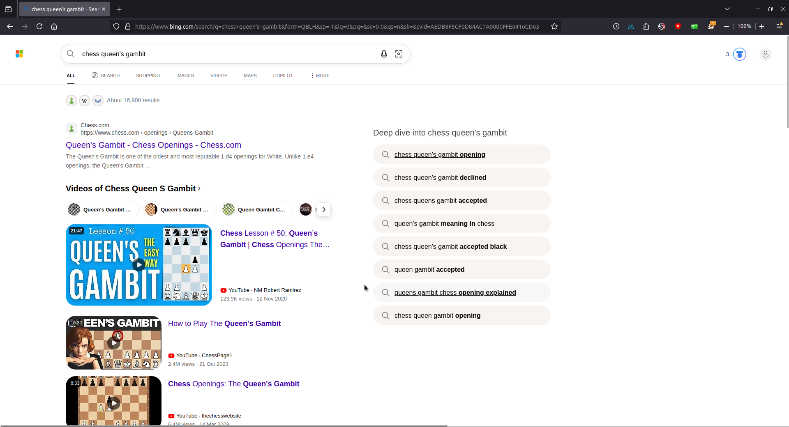
Task: Click the browser forward arrow
Action: pyautogui.click(x=25, y=26)
